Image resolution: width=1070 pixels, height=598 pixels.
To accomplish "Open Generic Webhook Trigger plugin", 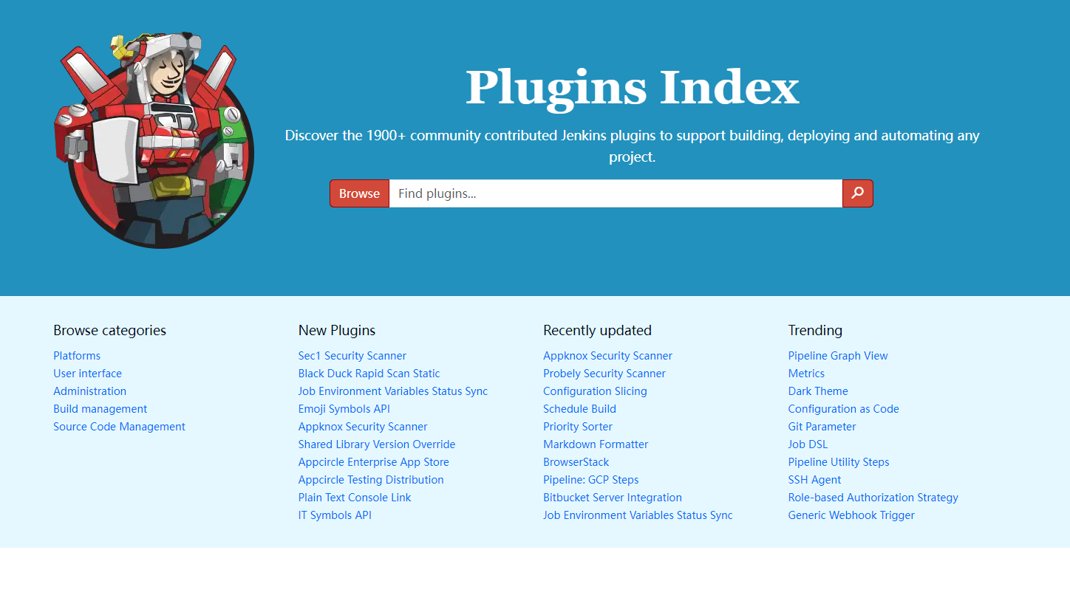I will pos(851,515).
